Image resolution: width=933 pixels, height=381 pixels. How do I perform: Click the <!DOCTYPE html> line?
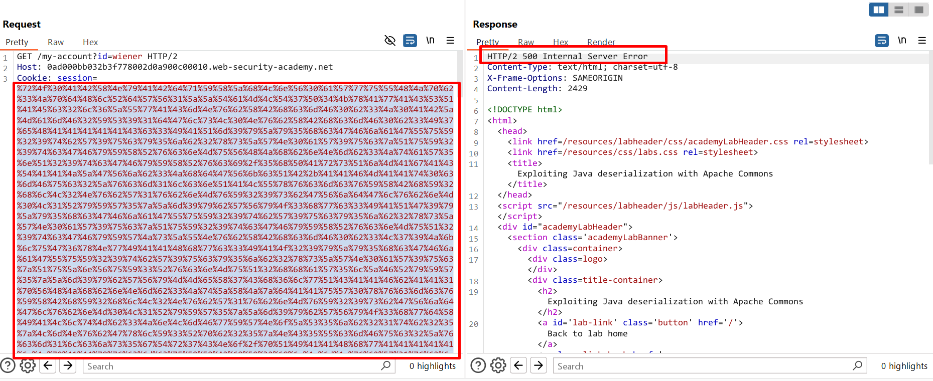[x=524, y=110]
